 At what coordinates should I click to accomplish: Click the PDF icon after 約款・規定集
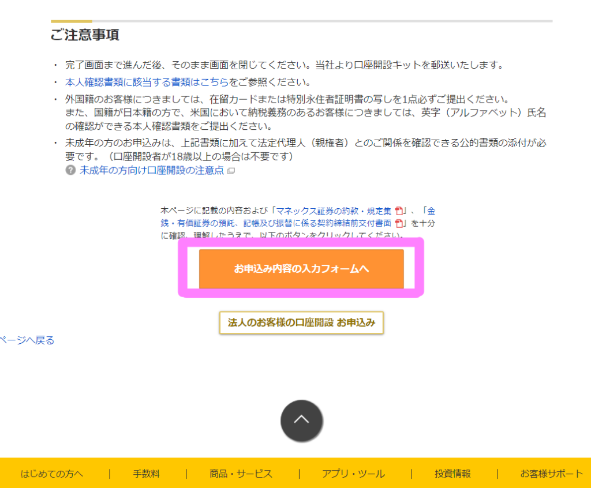(x=399, y=211)
